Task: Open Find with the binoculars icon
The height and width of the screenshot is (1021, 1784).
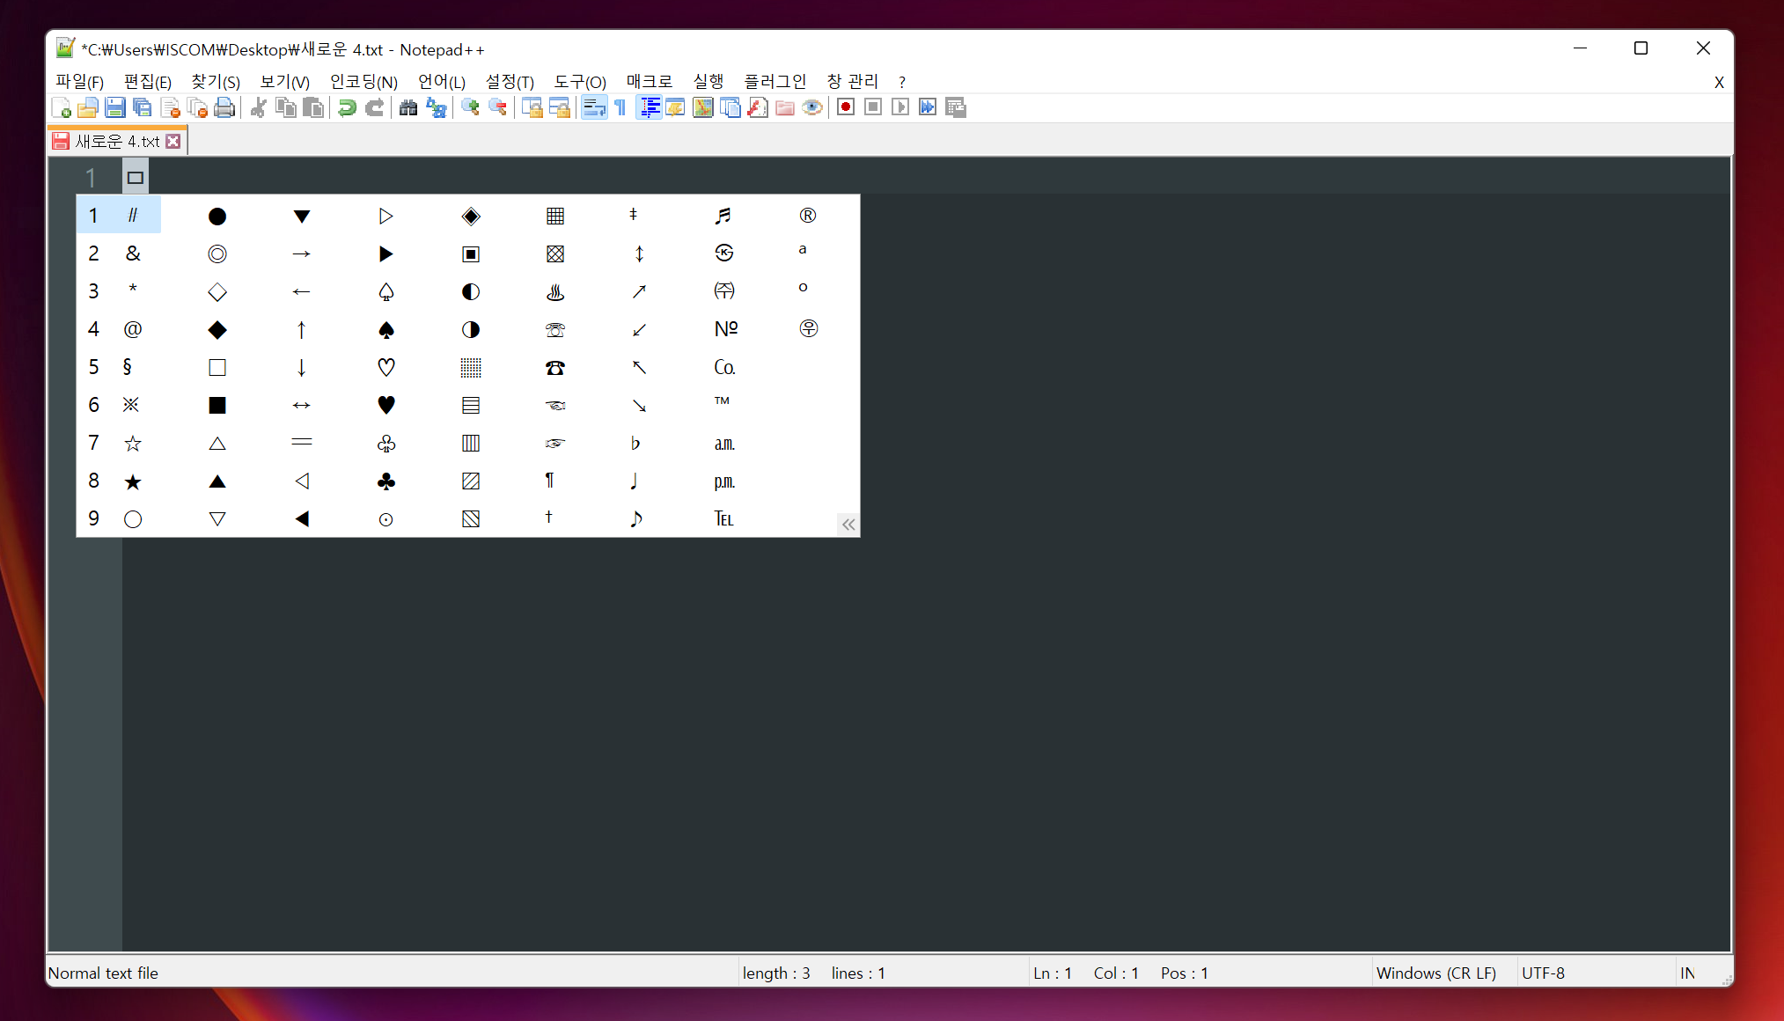Action: 408,107
